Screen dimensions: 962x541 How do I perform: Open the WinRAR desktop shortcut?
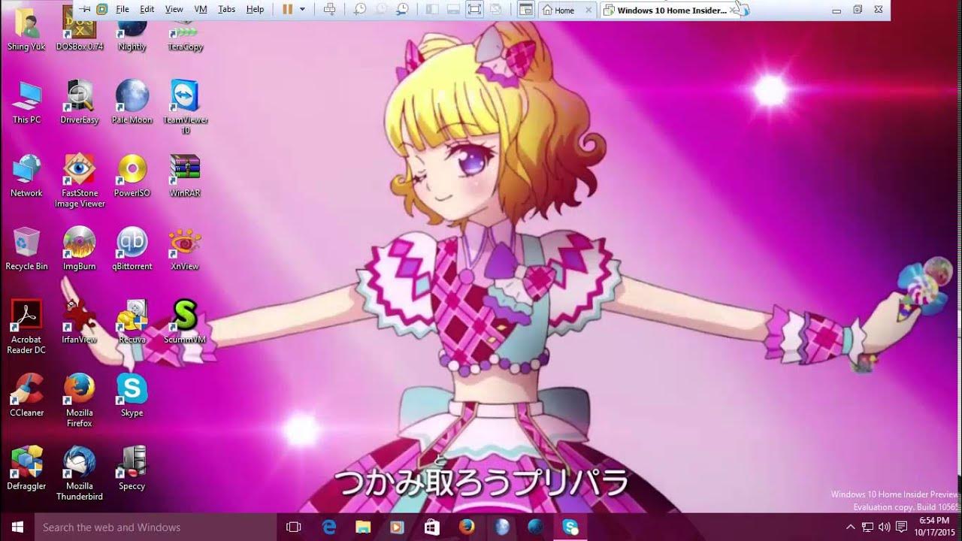pyautogui.click(x=185, y=176)
